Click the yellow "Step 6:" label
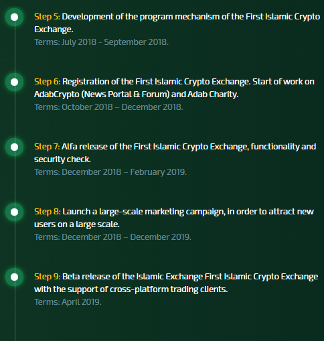The height and width of the screenshot is (341, 324). click(x=48, y=82)
